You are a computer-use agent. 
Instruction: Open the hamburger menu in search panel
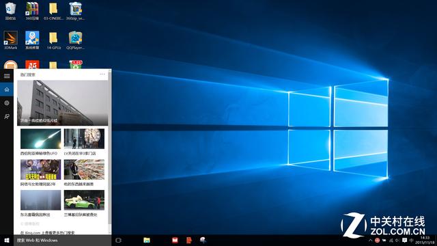[x=7, y=76]
